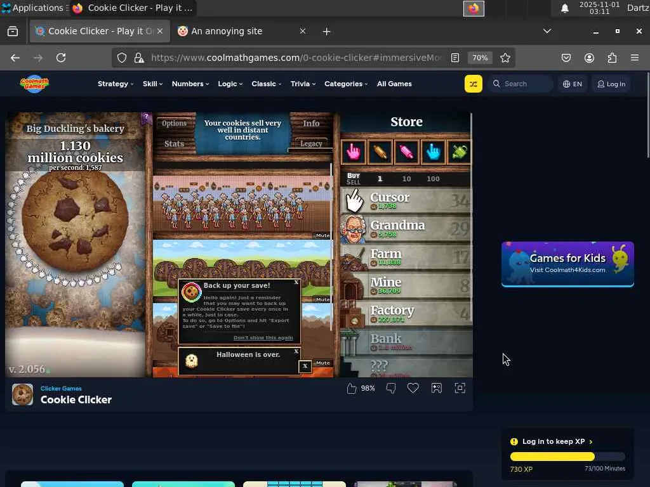
Task: Set buy amount to 10
Action: (407, 179)
